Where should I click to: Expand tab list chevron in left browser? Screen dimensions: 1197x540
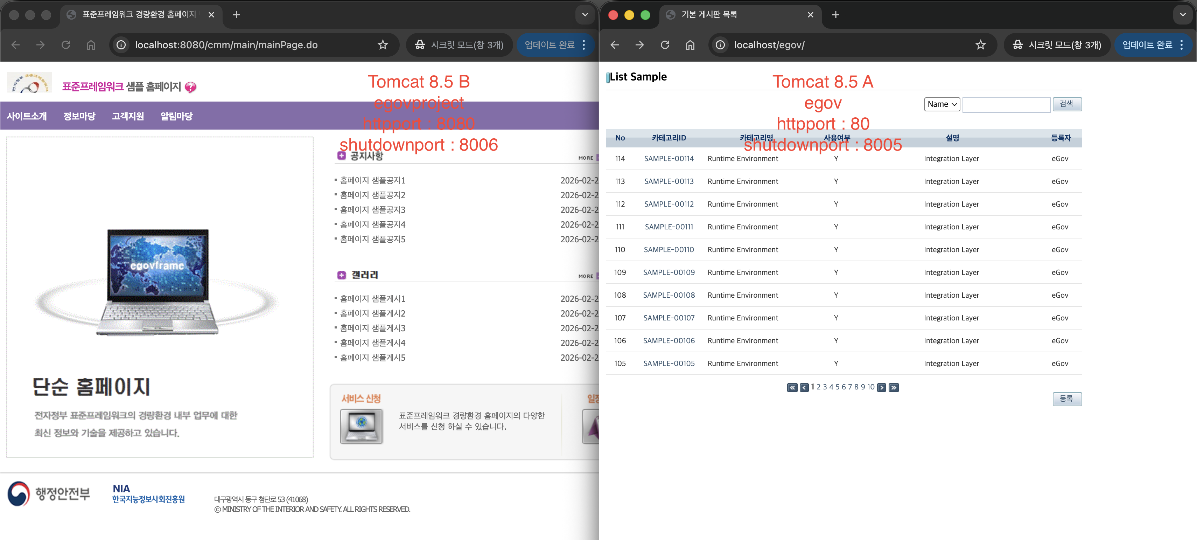584,14
